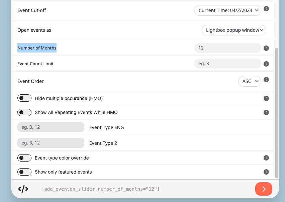Toggle Show All Repeating Events While HMO

point(24,112)
